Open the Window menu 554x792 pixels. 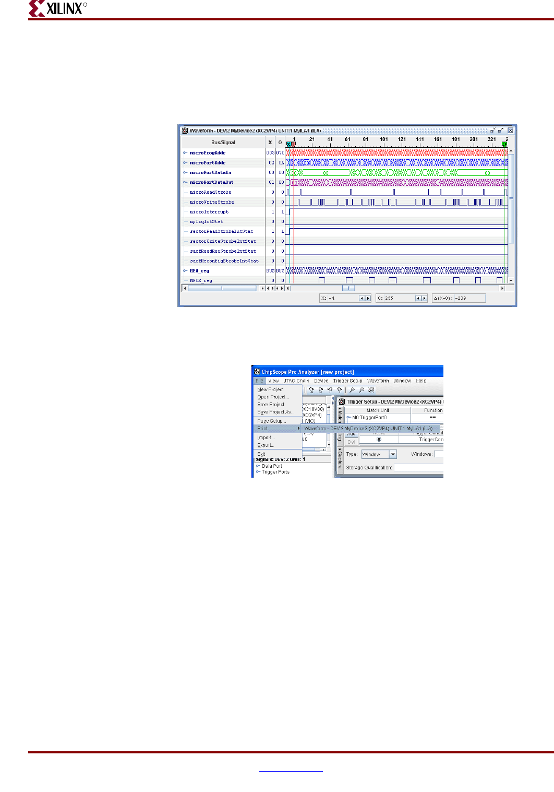click(x=402, y=381)
